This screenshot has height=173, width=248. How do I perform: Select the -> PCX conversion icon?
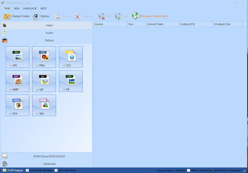click(x=17, y=105)
